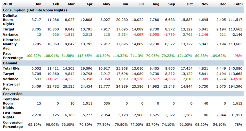Screen dimensions: 246x131
Task: Select the Jan column header
Action: click(38, 4)
